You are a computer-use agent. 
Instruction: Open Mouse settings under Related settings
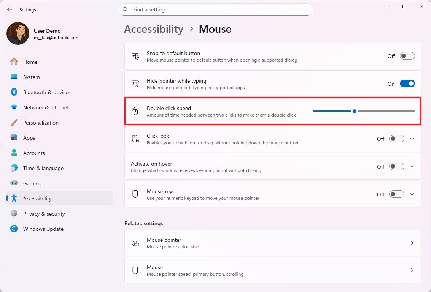pyautogui.click(x=273, y=270)
